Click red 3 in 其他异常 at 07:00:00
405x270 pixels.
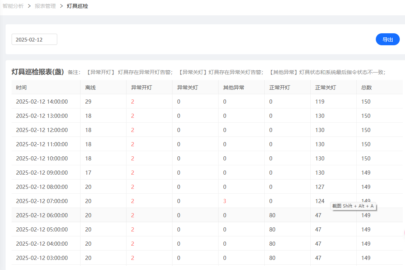coord(225,201)
